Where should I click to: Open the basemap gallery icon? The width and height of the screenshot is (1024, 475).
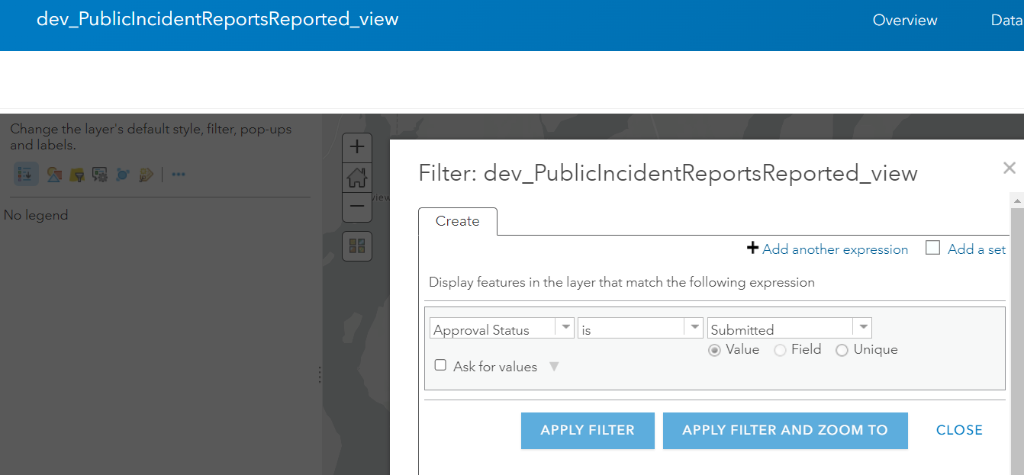[x=357, y=246]
